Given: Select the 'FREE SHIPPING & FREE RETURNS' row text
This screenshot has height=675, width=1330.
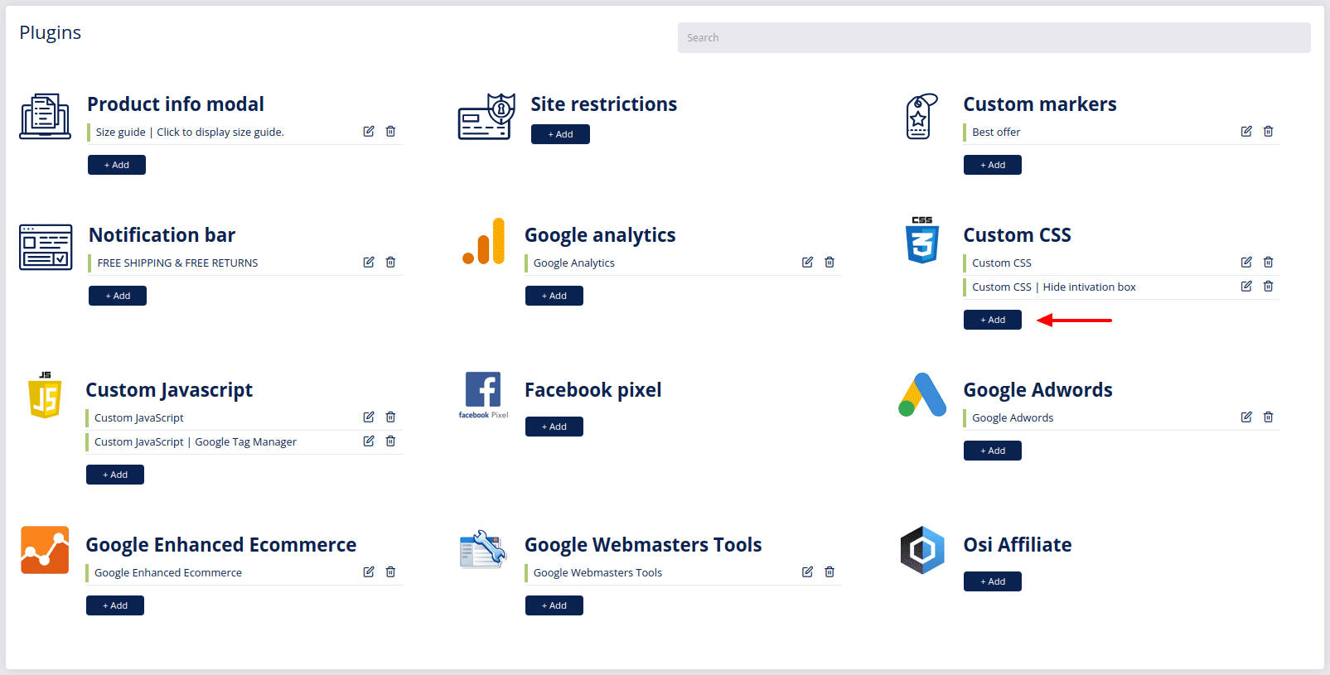Looking at the screenshot, I should [x=177, y=263].
